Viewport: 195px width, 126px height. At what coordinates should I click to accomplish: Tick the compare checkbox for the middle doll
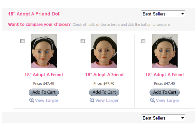(83, 41)
